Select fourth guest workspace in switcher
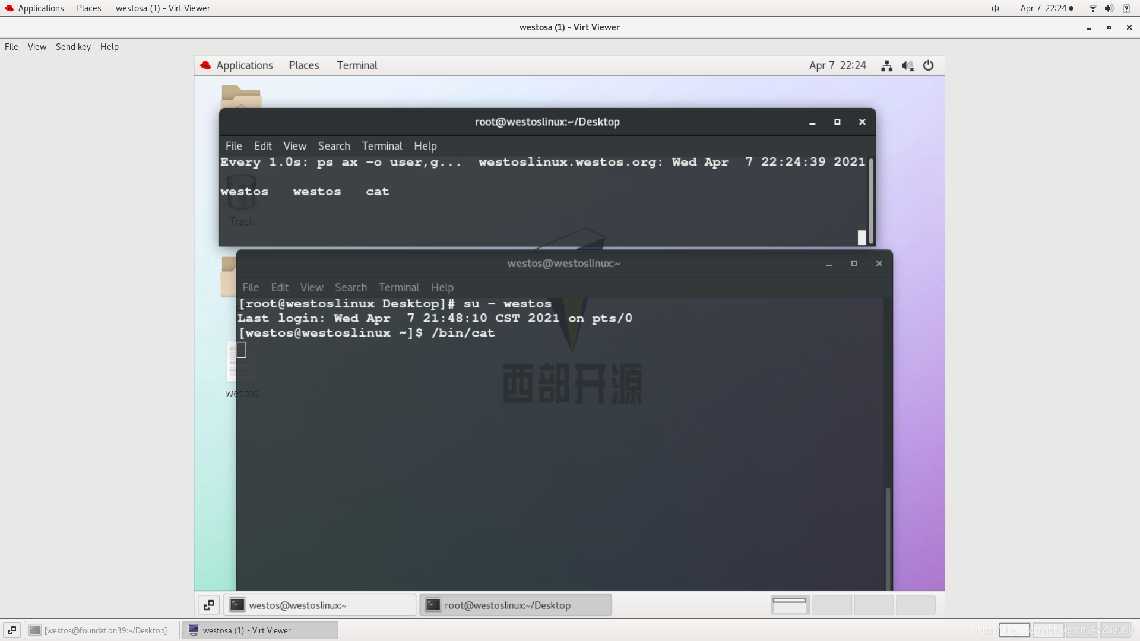The width and height of the screenshot is (1140, 641). (915, 605)
